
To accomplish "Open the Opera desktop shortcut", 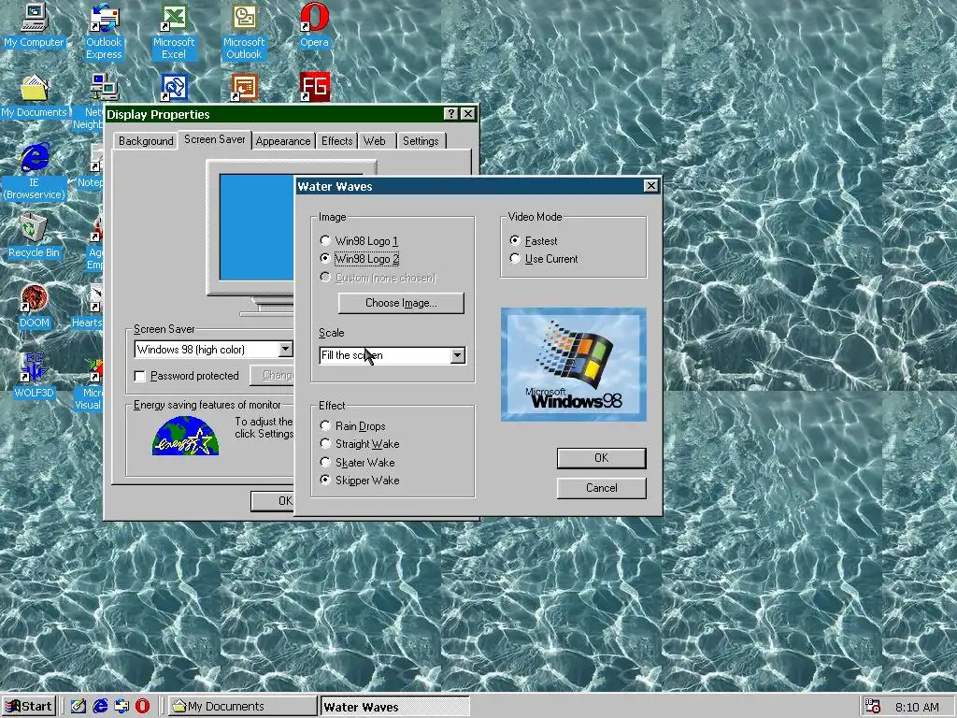I will pos(314,25).
